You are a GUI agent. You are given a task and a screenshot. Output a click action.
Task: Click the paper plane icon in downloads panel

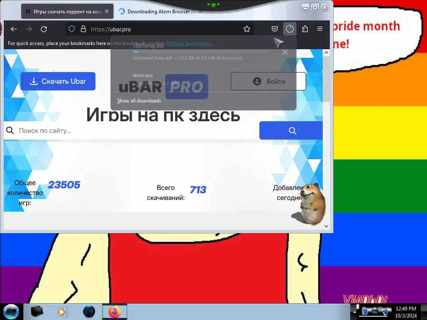coord(279,42)
